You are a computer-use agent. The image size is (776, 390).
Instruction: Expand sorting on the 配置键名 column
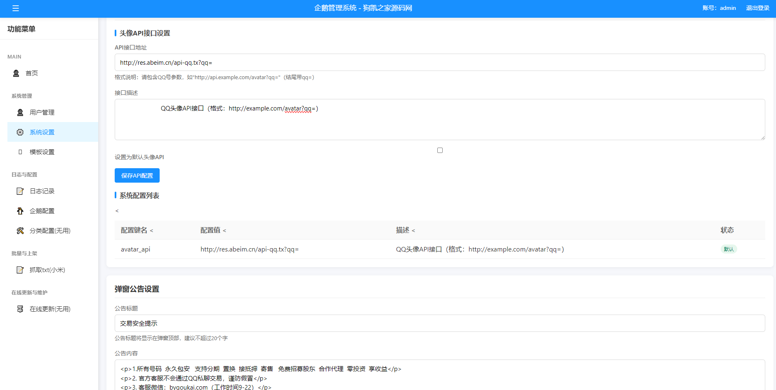point(152,230)
